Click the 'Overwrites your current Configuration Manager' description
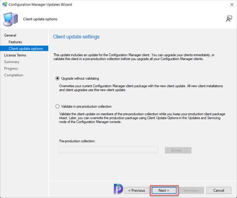The height and width of the screenshot is (198, 237). pyautogui.click(x=141, y=88)
